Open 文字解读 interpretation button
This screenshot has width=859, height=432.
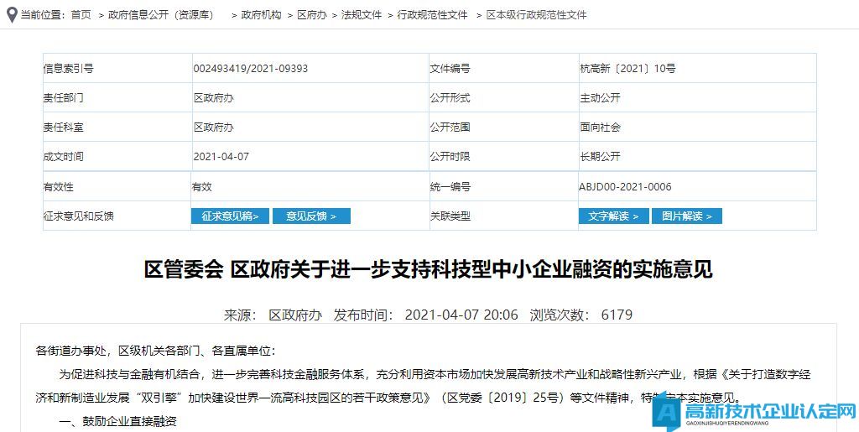coord(613,216)
